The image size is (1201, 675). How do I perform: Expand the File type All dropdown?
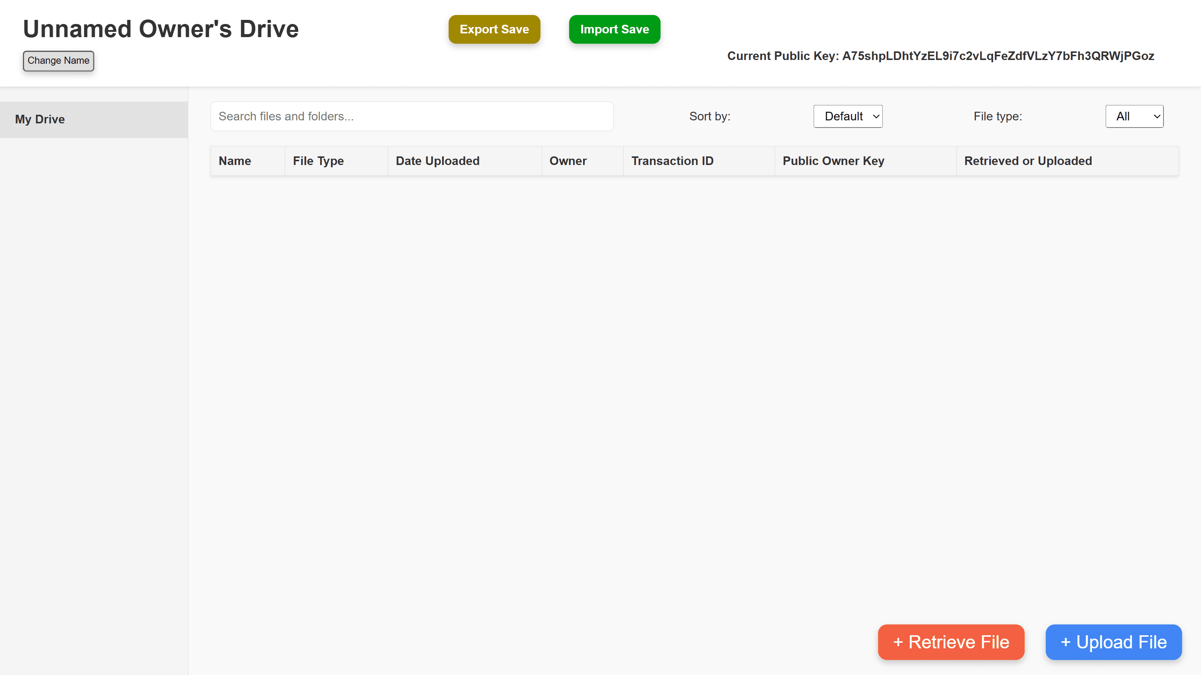1133,116
